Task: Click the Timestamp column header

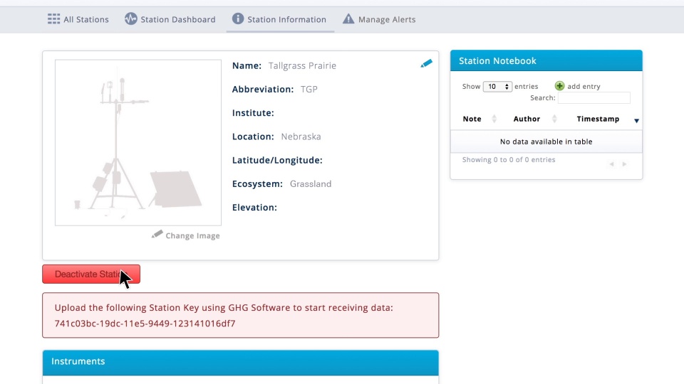Action: click(x=598, y=119)
